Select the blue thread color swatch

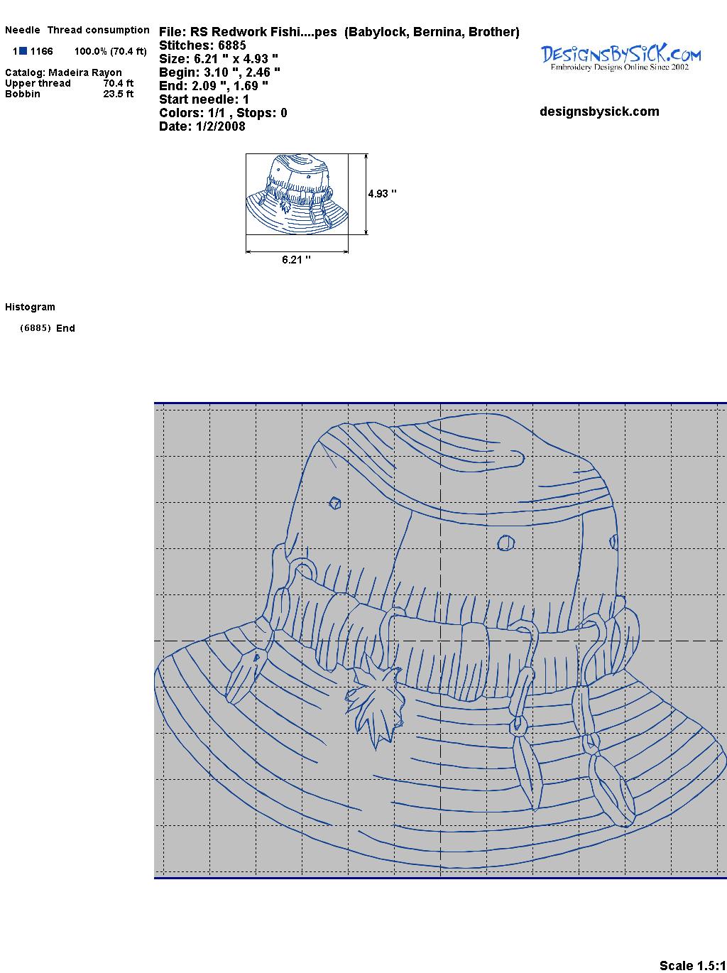coord(23,51)
